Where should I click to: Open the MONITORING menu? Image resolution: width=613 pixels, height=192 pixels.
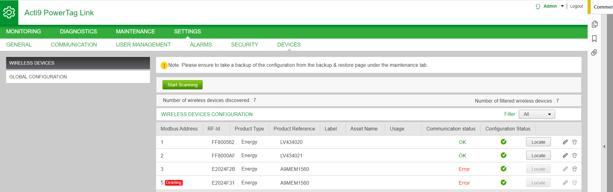24,32
